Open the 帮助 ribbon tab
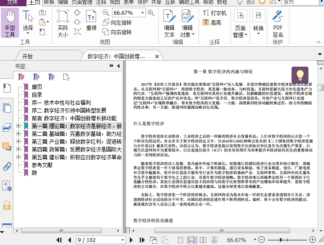 tap(208, 2)
